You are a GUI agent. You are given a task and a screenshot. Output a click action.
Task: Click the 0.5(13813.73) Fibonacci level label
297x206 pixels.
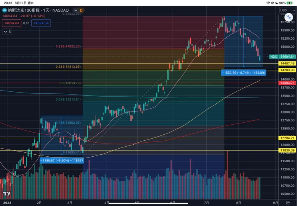click(x=70, y=83)
